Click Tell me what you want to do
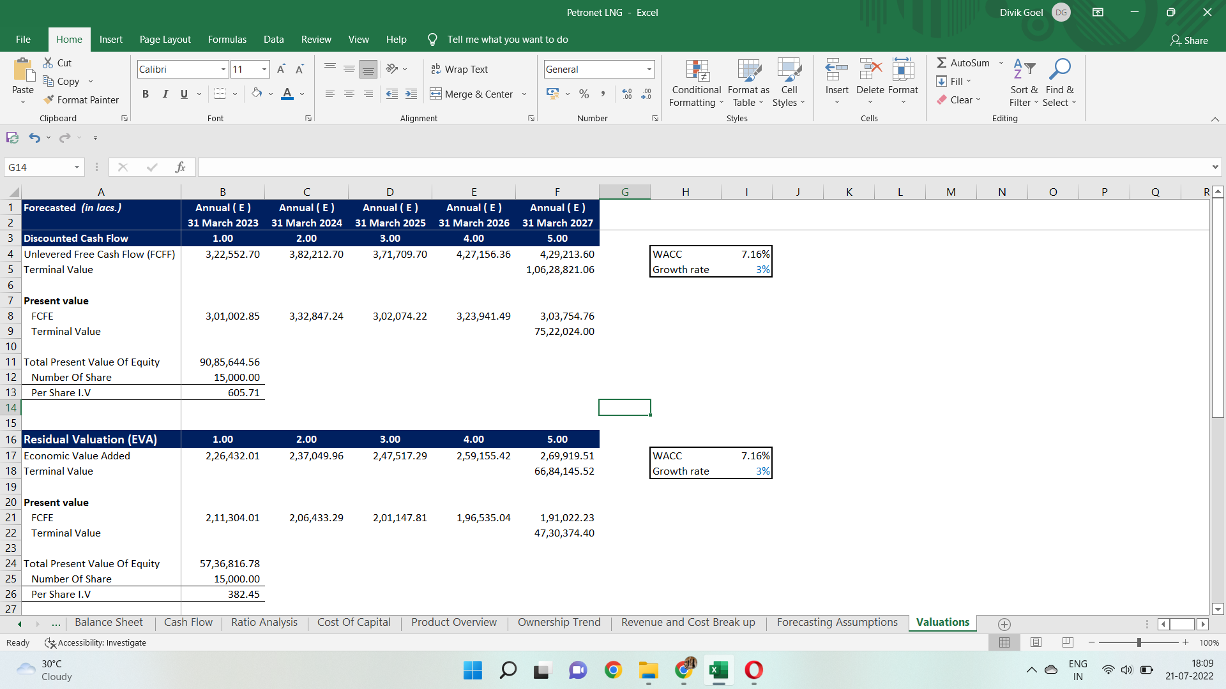 [507, 40]
